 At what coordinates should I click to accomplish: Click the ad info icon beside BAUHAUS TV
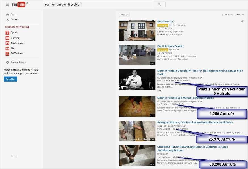(242, 21)
